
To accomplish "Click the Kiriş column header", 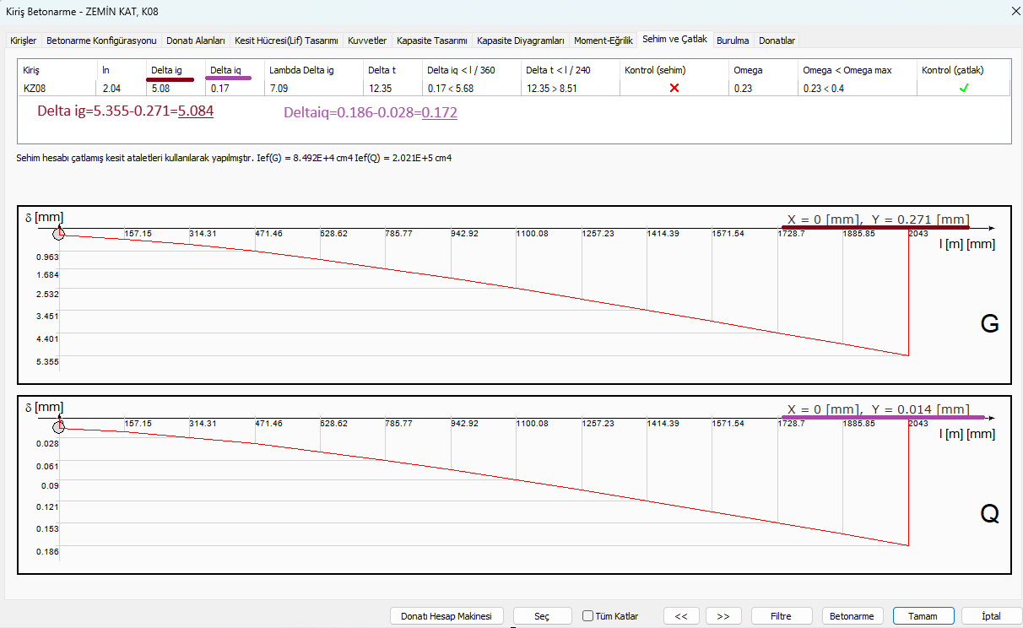I will [x=31, y=70].
